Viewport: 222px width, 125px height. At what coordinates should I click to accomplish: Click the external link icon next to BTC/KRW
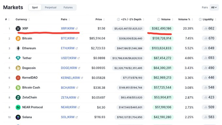[77, 38]
